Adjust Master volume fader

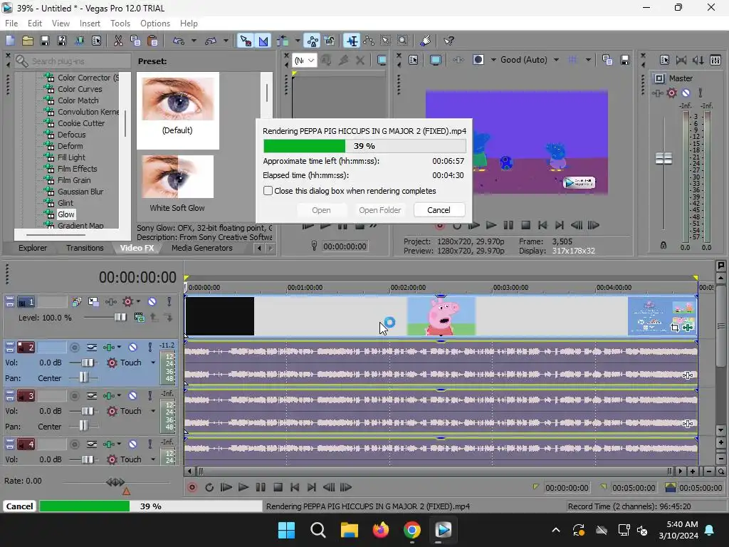664,159
